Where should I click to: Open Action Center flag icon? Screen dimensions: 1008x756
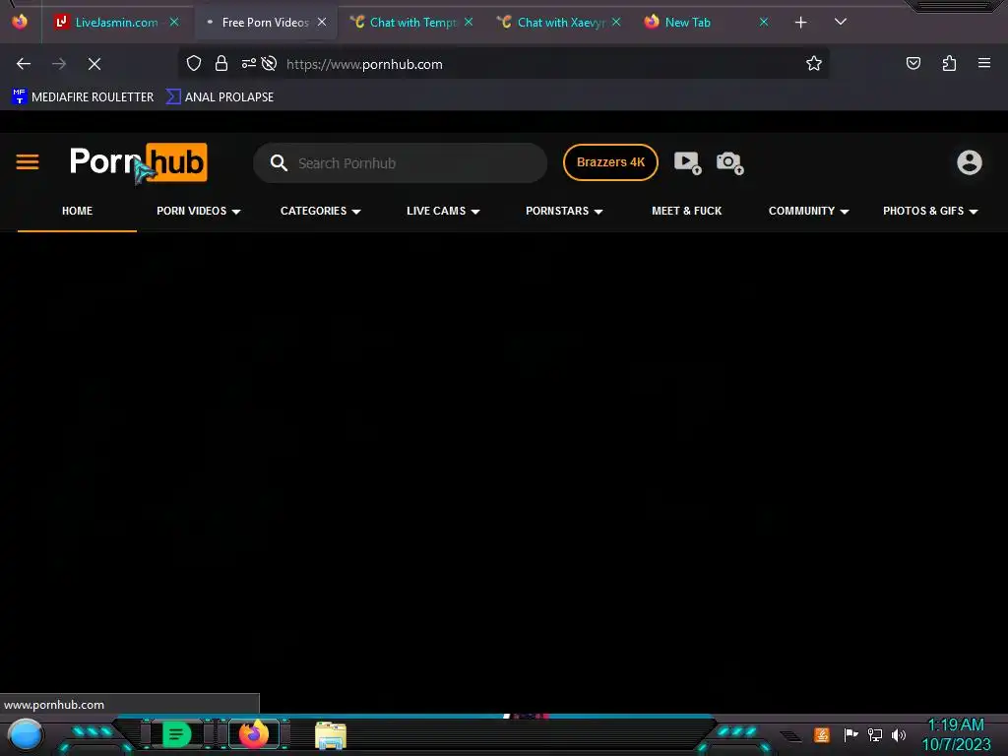coord(850,734)
